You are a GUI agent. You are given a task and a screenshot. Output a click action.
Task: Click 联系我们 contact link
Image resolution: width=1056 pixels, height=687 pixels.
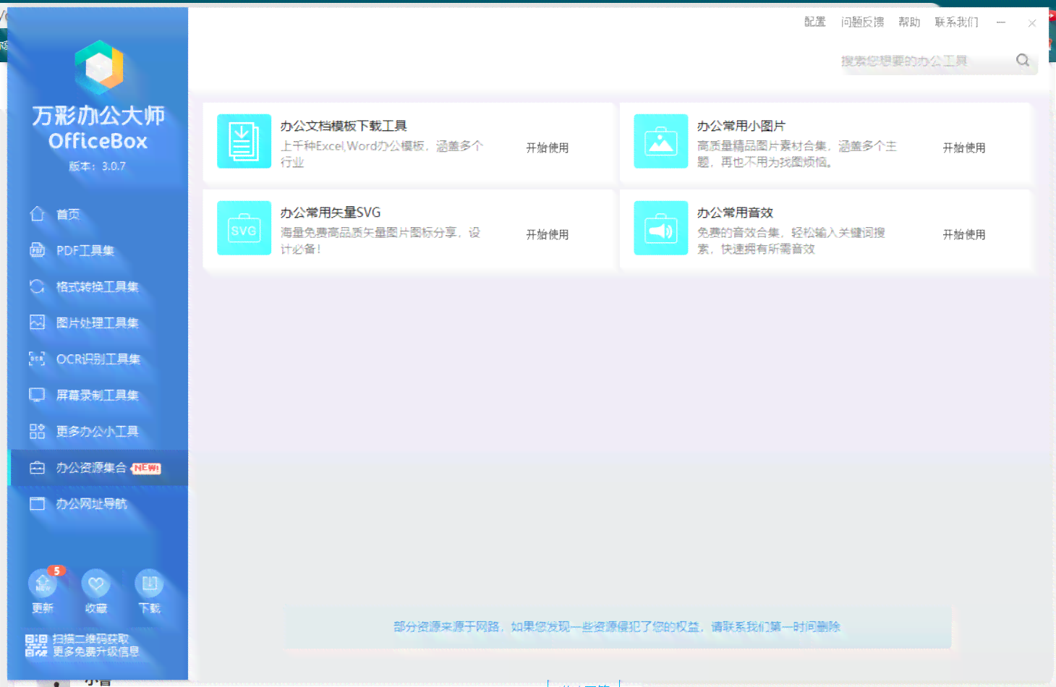pos(956,22)
